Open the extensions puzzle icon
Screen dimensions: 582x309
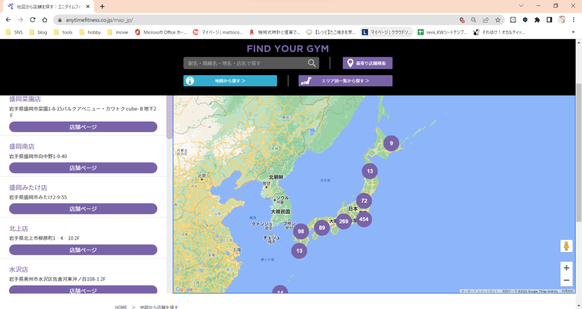[537, 20]
